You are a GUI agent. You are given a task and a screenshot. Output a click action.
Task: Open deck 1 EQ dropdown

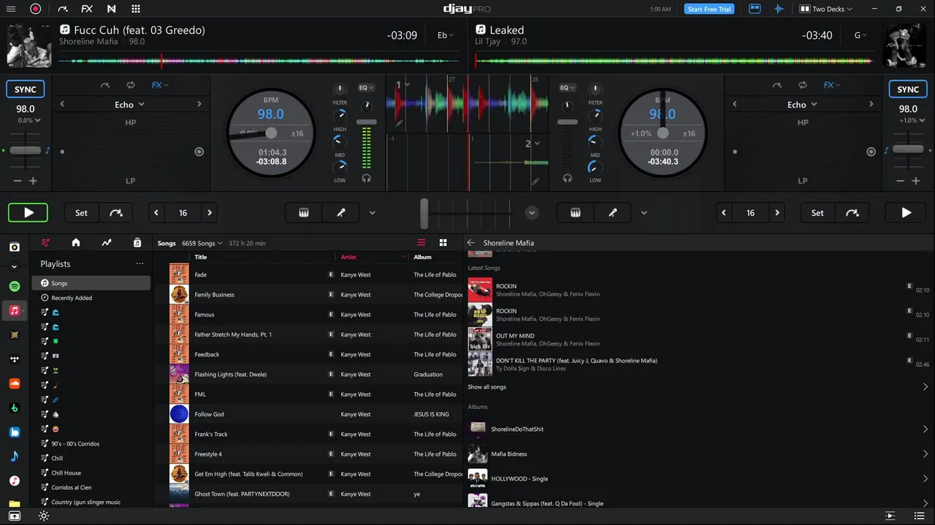tap(366, 87)
